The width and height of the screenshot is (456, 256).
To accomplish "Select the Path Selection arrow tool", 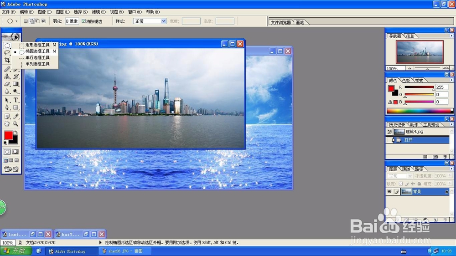I will 7,100.
